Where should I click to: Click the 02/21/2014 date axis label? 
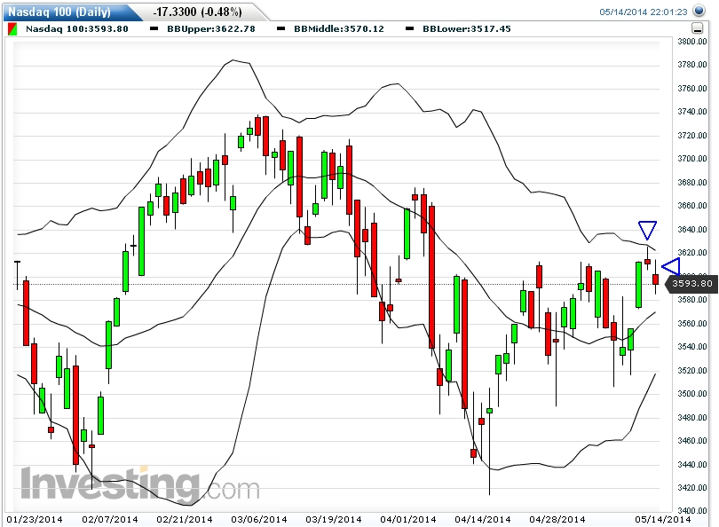tap(185, 519)
